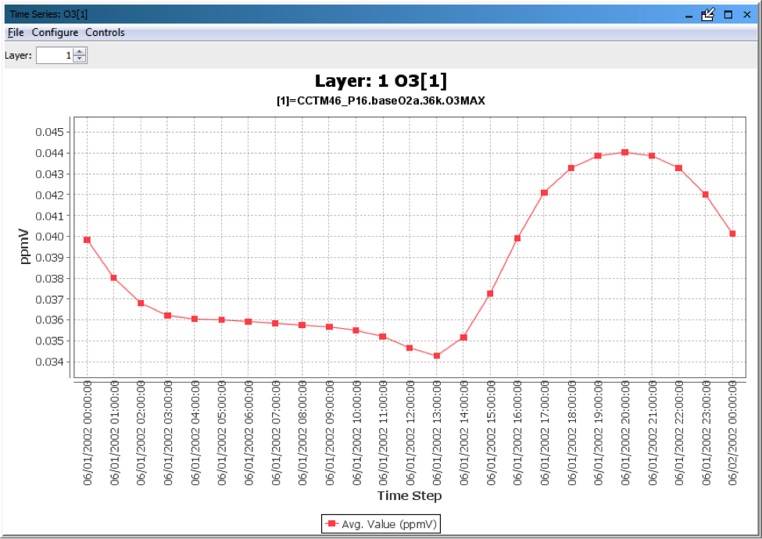Click the red legend marker for Avg. Value
Image resolution: width=762 pixels, height=539 pixels.
[332, 523]
